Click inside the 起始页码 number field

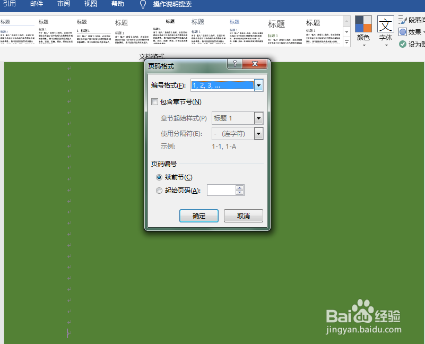coord(223,190)
